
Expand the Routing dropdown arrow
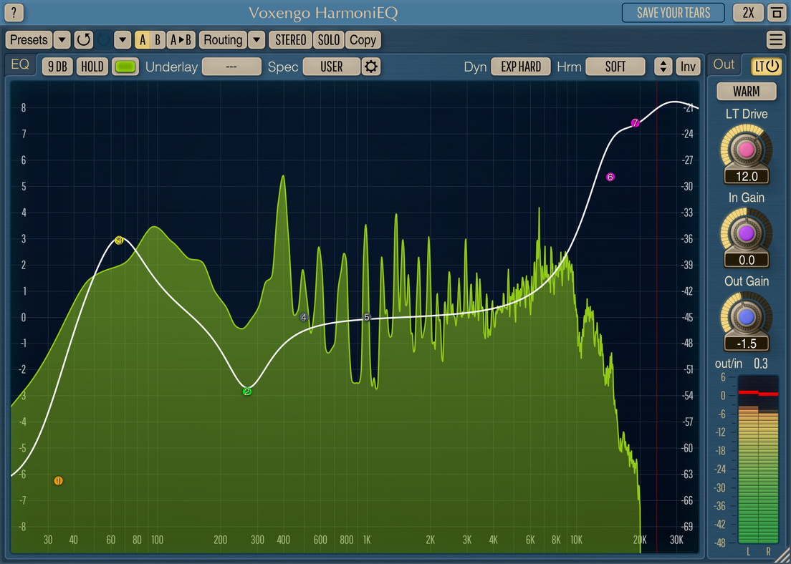point(257,40)
